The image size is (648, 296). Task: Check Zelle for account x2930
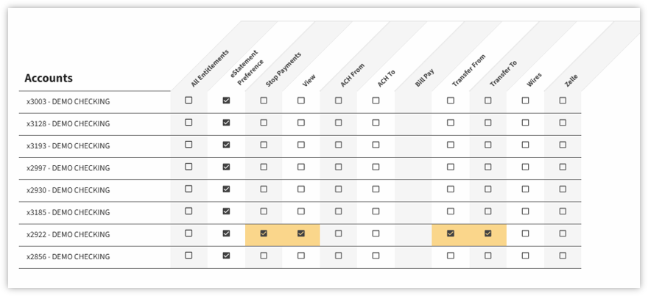pyautogui.click(x=563, y=189)
